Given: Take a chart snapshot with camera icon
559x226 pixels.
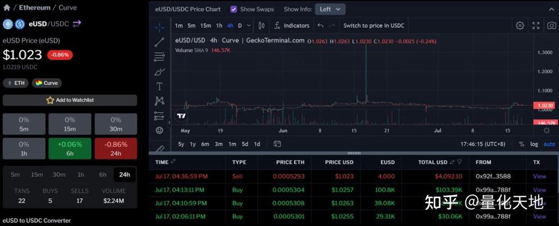Looking at the screenshot, I should (x=551, y=26).
